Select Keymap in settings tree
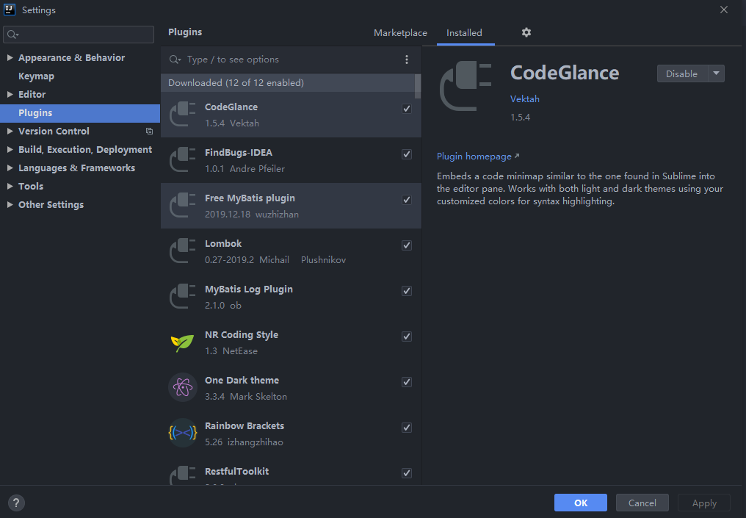This screenshot has height=518, width=746. coord(36,76)
